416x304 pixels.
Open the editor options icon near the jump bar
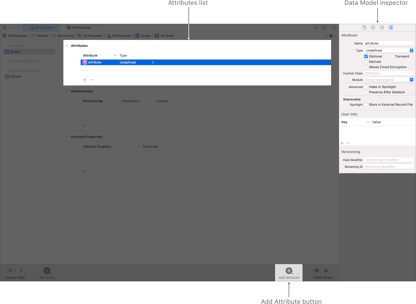coord(324,27)
